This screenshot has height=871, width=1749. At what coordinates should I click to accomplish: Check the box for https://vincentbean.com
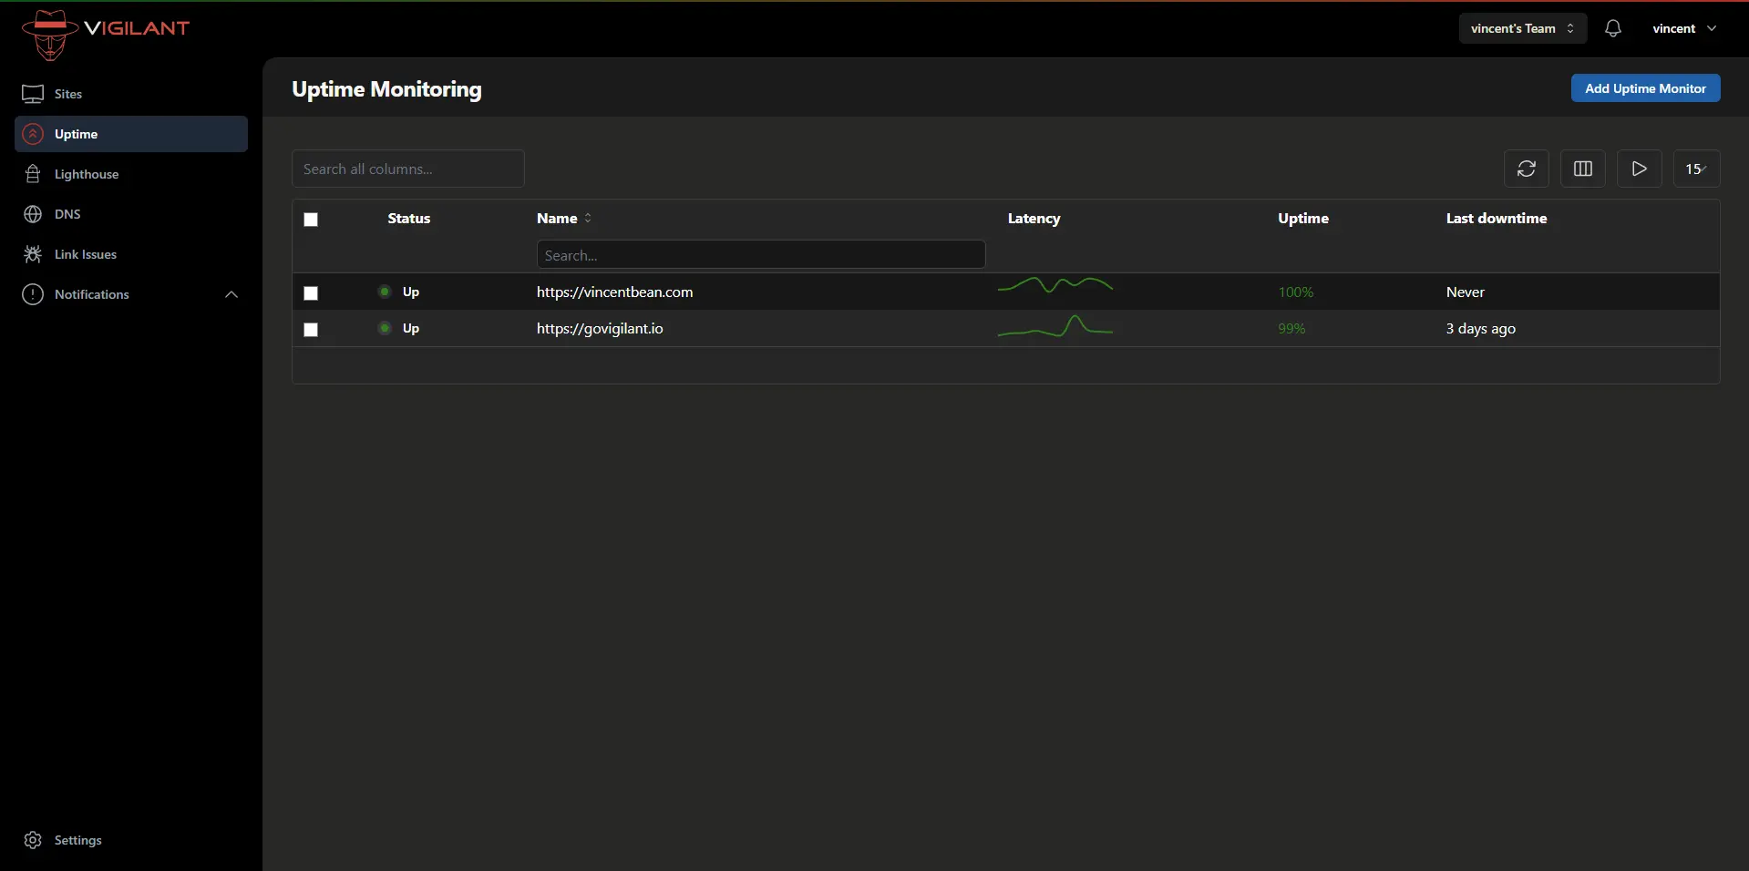pos(311,293)
